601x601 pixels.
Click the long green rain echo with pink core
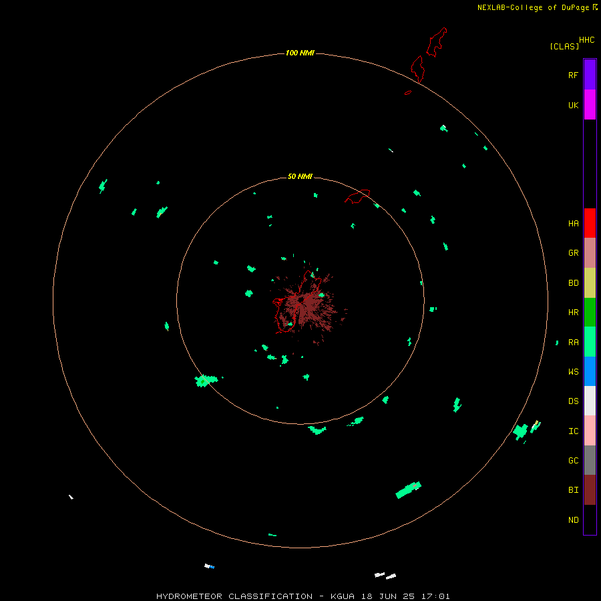(x=409, y=490)
